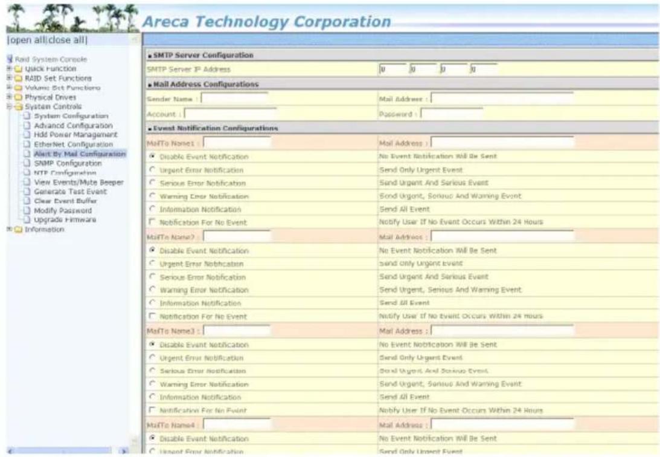Enable Notification For No Event under MailTo Name2

pyautogui.click(x=152, y=316)
